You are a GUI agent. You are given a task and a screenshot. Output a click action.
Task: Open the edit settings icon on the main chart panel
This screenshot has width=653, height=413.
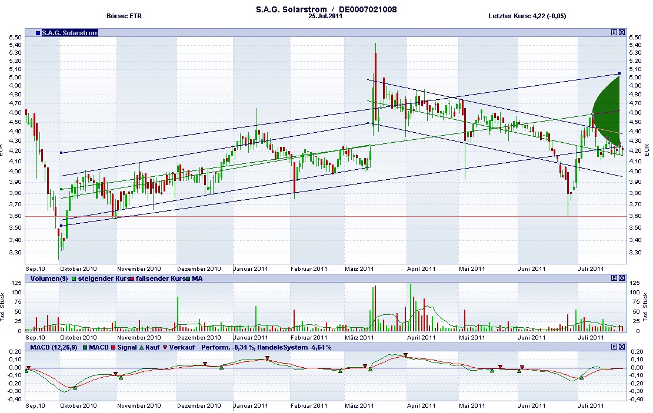click(613, 32)
